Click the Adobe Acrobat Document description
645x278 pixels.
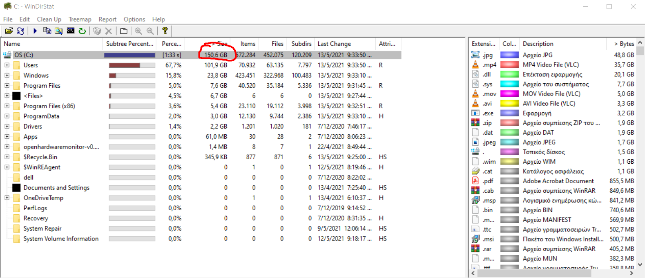(558, 181)
